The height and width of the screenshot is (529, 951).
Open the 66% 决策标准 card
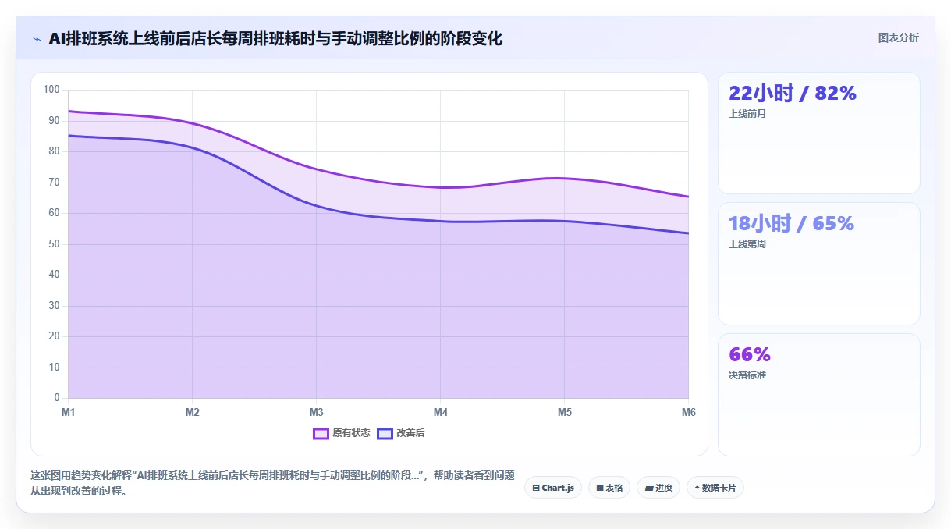click(819, 395)
